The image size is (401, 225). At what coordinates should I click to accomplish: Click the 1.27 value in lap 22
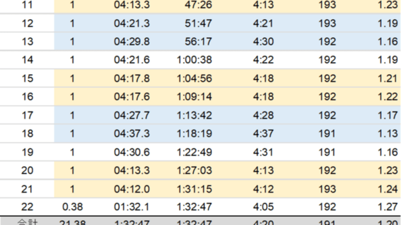coord(388,207)
